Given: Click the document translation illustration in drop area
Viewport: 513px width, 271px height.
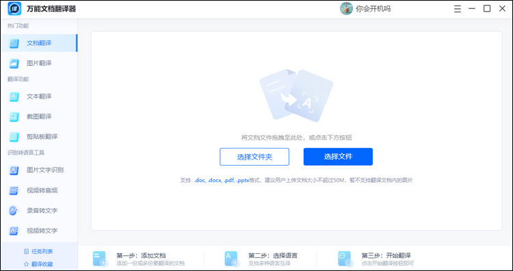Looking at the screenshot, I should click(x=296, y=95).
